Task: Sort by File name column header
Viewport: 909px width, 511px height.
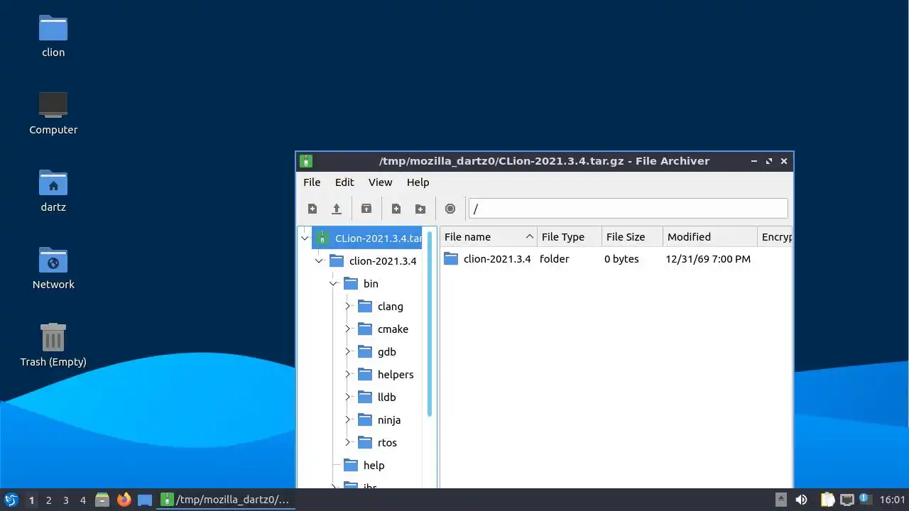Action: [489, 237]
